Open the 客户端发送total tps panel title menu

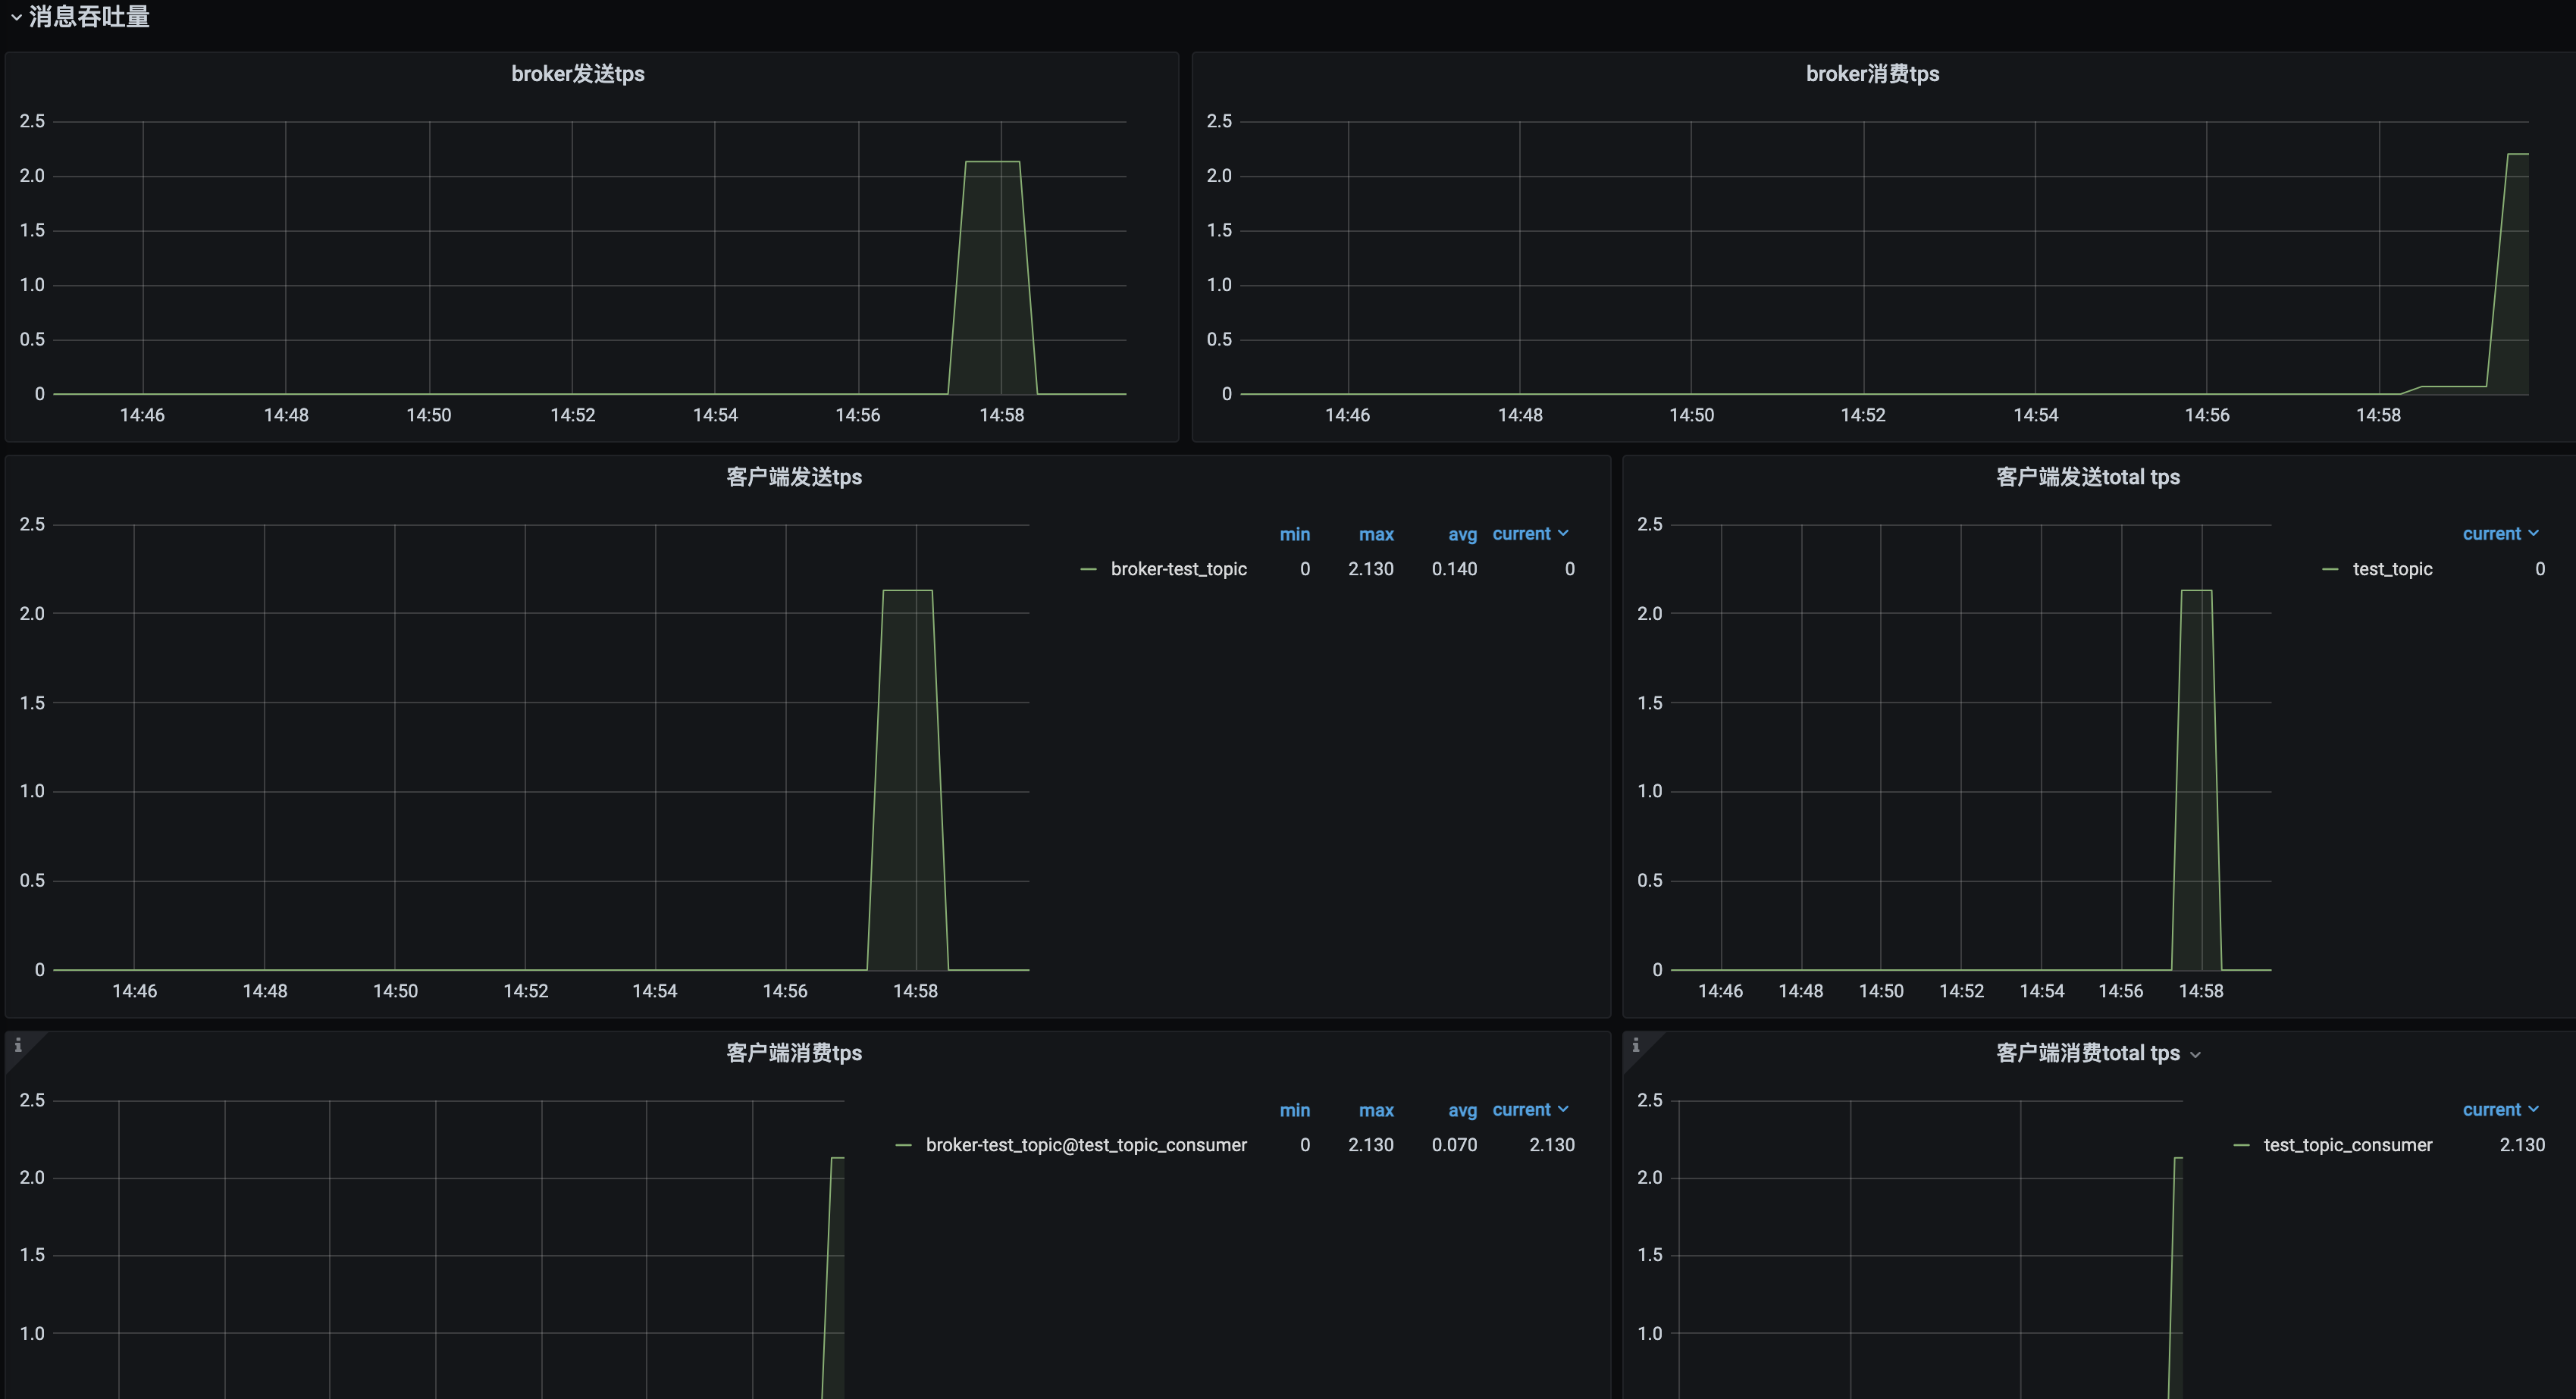[2088, 477]
